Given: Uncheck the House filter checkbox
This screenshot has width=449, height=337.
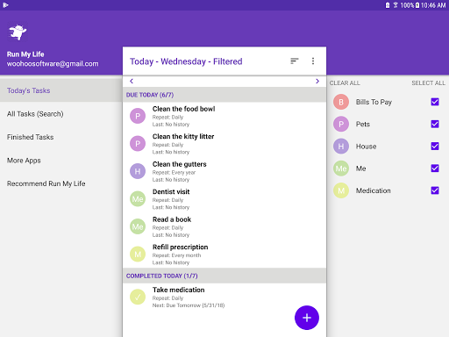Looking at the screenshot, I should pos(435,146).
